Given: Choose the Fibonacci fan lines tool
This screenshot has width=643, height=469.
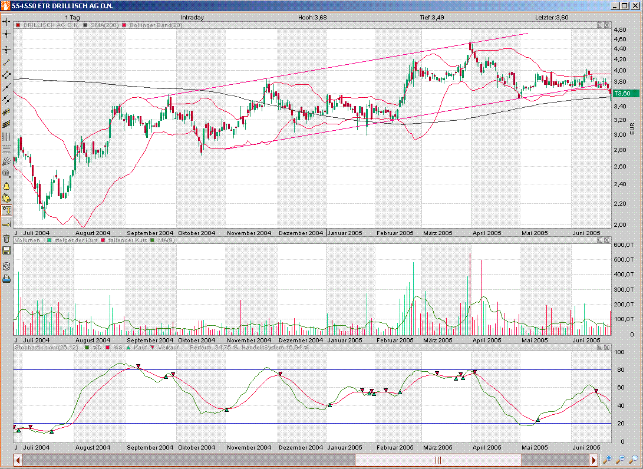Looking at the screenshot, I should click(6, 160).
